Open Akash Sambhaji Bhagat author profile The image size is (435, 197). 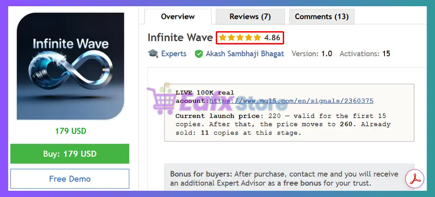tap(245, 54)
